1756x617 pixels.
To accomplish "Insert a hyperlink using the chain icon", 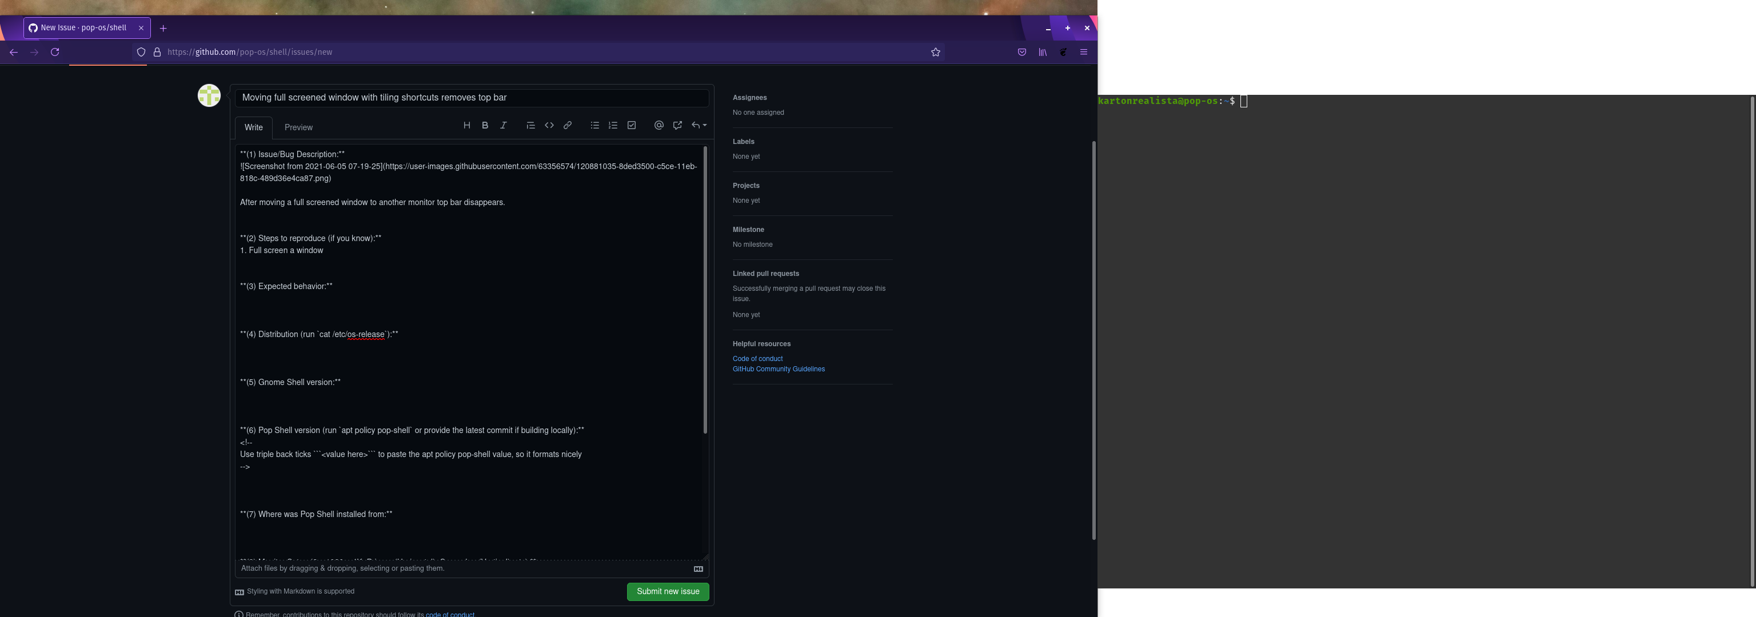I will [567, 125].
